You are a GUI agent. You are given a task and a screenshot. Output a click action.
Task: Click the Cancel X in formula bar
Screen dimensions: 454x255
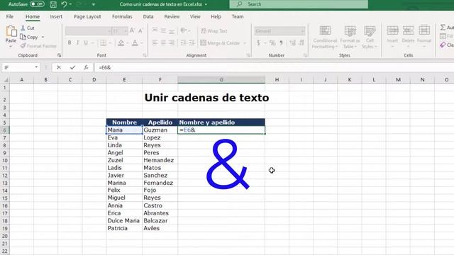[x=59, y=67]
